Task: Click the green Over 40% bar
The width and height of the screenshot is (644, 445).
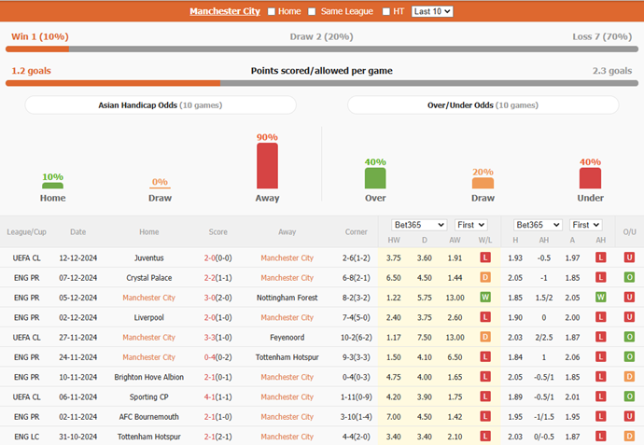Action: coord(375,178)
